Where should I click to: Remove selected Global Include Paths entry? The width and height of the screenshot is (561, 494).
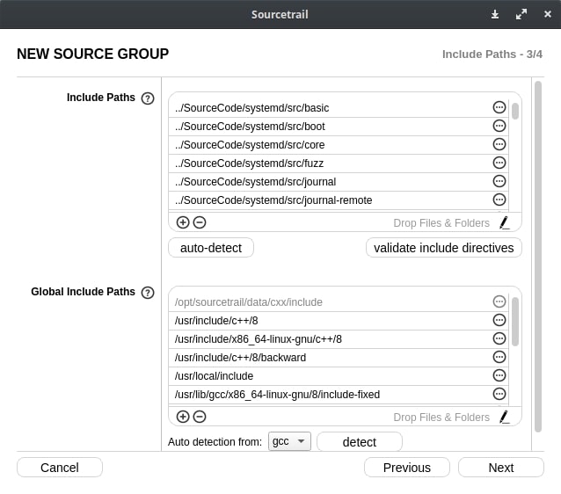click(200, 418)
